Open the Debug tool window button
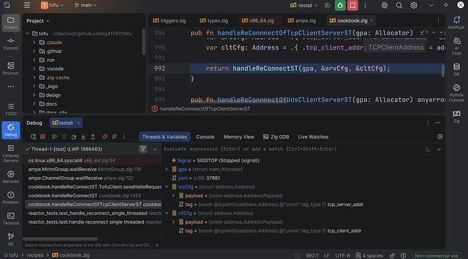Image resolution: width=468 pixels, height=259 pixels. (x=11, y=130)
